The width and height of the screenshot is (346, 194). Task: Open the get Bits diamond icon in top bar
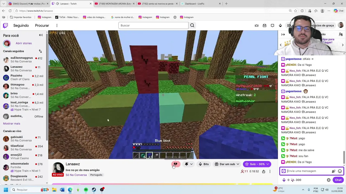280,25
